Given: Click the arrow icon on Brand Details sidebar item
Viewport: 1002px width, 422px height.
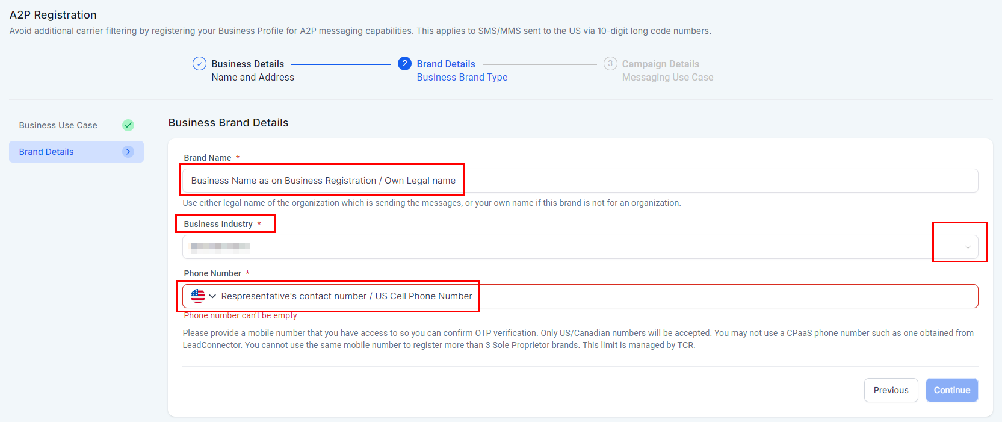Looking at the screenshot, I should pyautogui.click(x=128, y=152).
